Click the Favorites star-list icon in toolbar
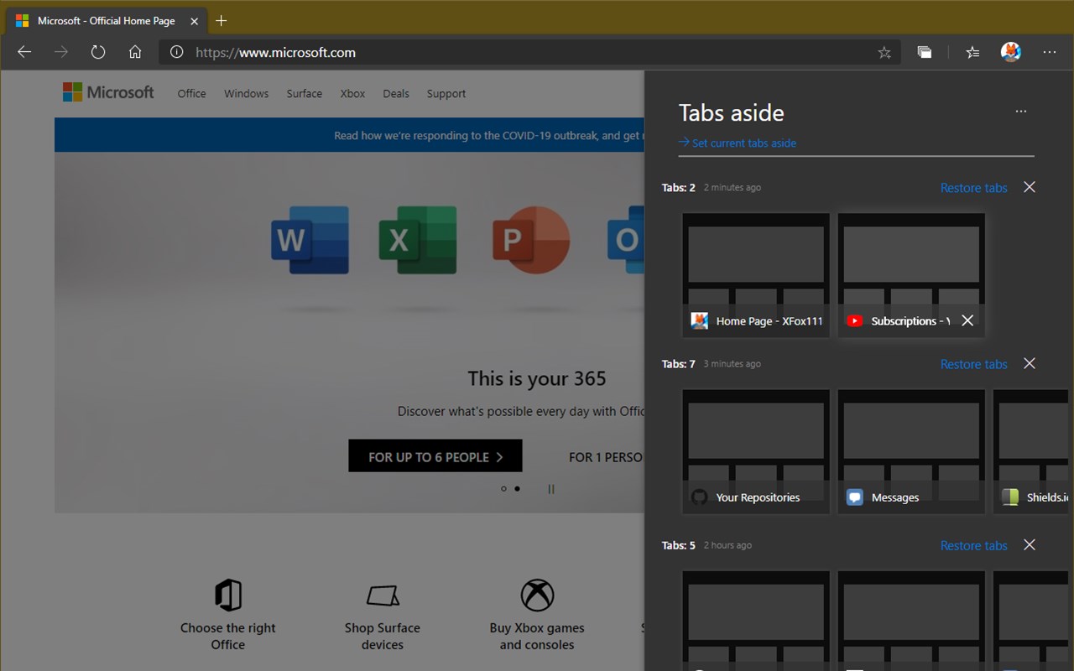Image resolution: width=1074 pixels, height=671 pixels. click(972, 52)
